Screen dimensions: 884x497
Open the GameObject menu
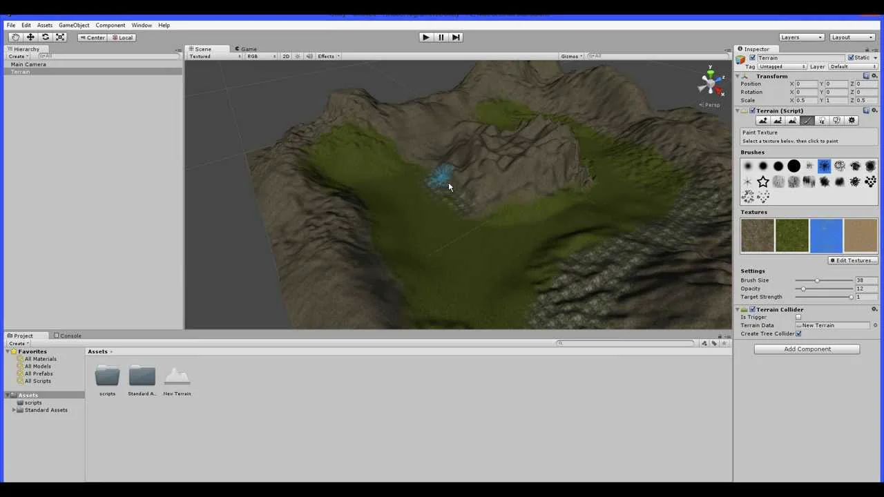(x=74, y=25)
